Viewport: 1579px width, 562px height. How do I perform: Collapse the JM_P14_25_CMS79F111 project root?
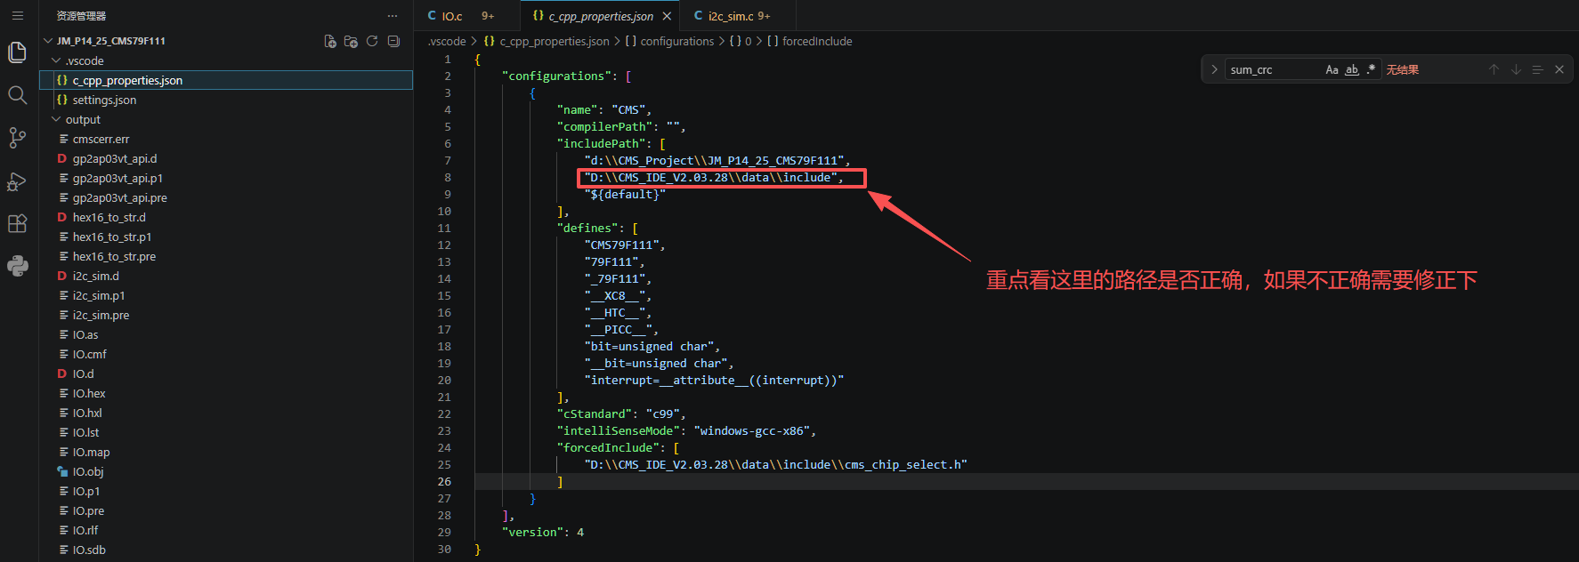[x=227, y=41]
